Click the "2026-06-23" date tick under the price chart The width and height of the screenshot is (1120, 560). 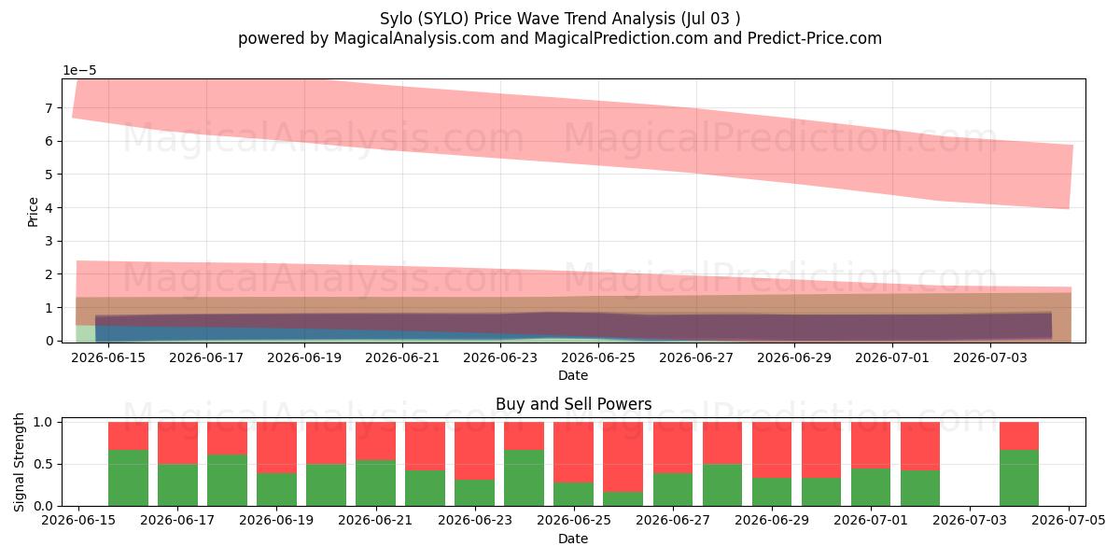[500, 357]
